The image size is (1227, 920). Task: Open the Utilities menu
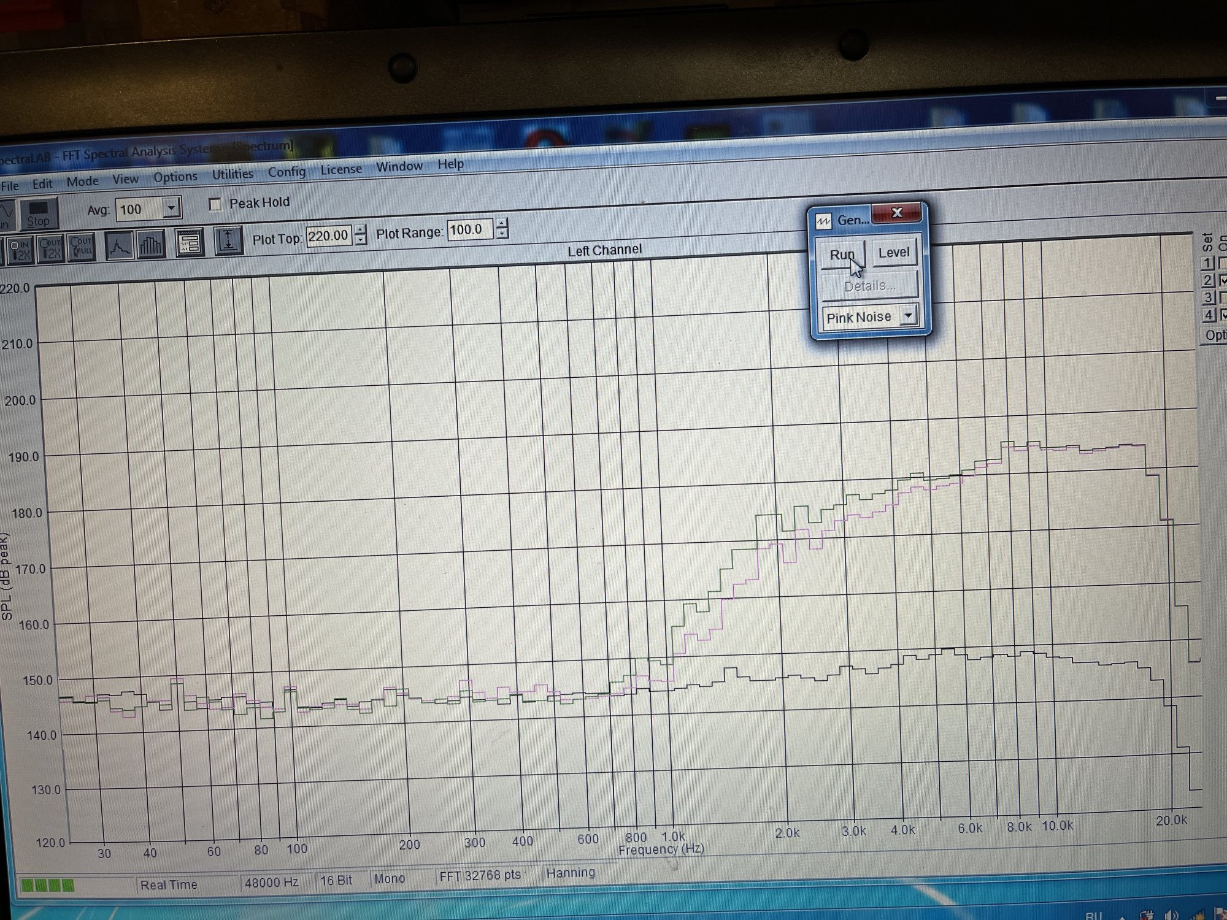pos(233,174)
